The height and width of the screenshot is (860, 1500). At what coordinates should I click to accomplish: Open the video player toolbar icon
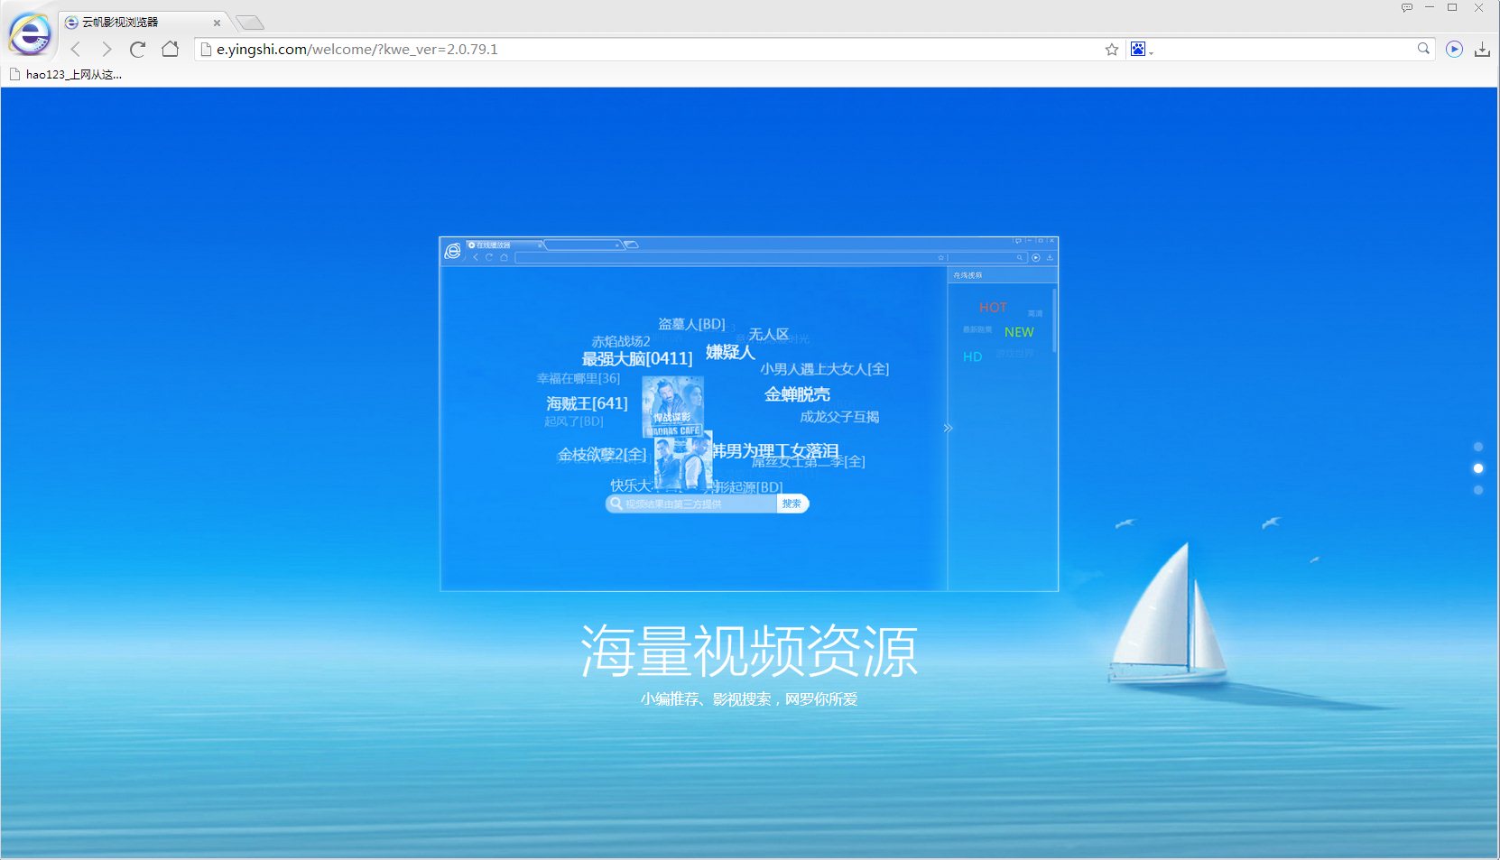click(x=1454, y=50)
